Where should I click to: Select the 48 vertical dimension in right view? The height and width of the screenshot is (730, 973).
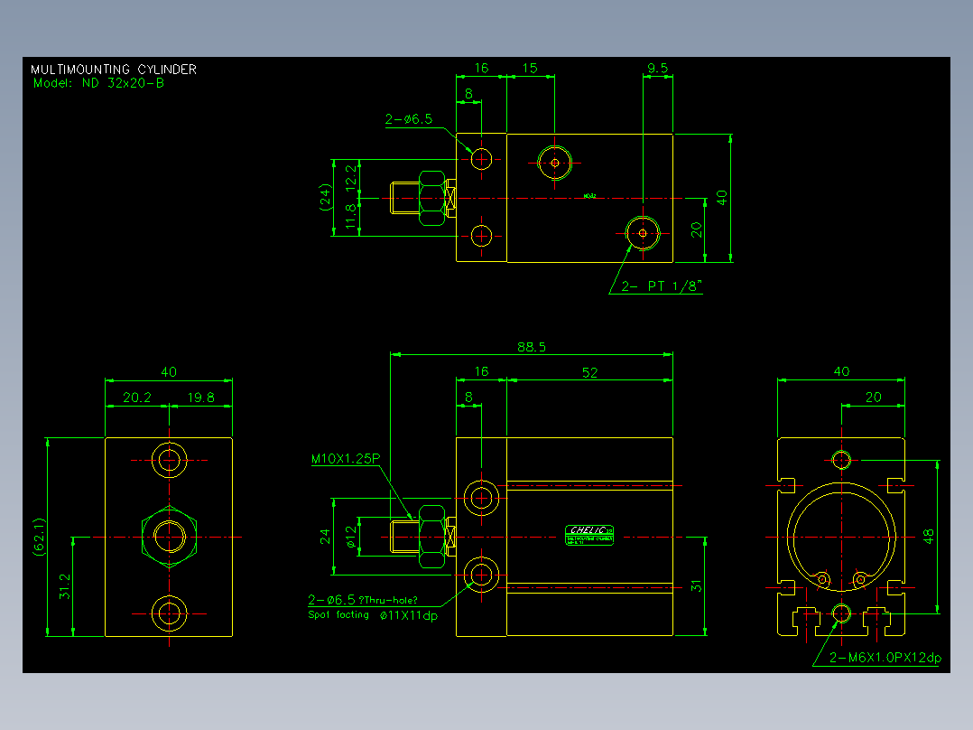(x=928, y=536)
